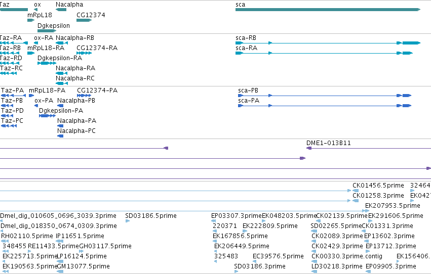Image resolution: width=431 pixels, height=274 pixels.
Task: Click the SD03186.5prime EST arrow
Action: [x=128, y=221]
